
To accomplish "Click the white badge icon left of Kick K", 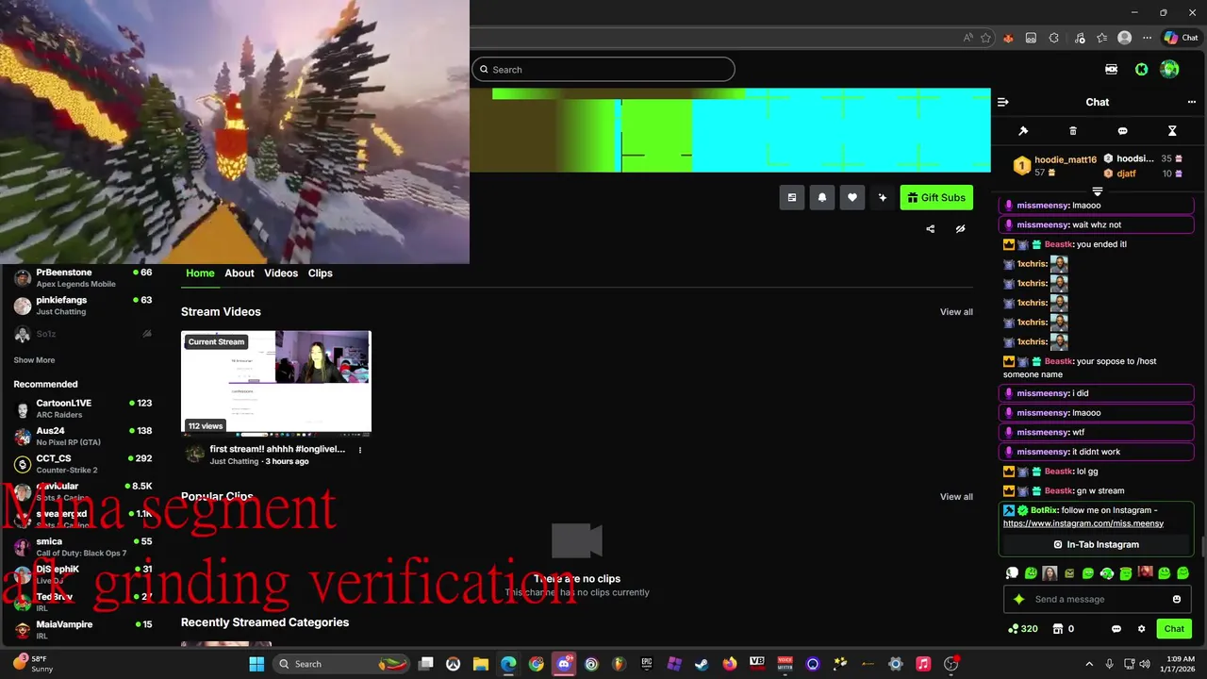I will click(x=1111, y=69).
